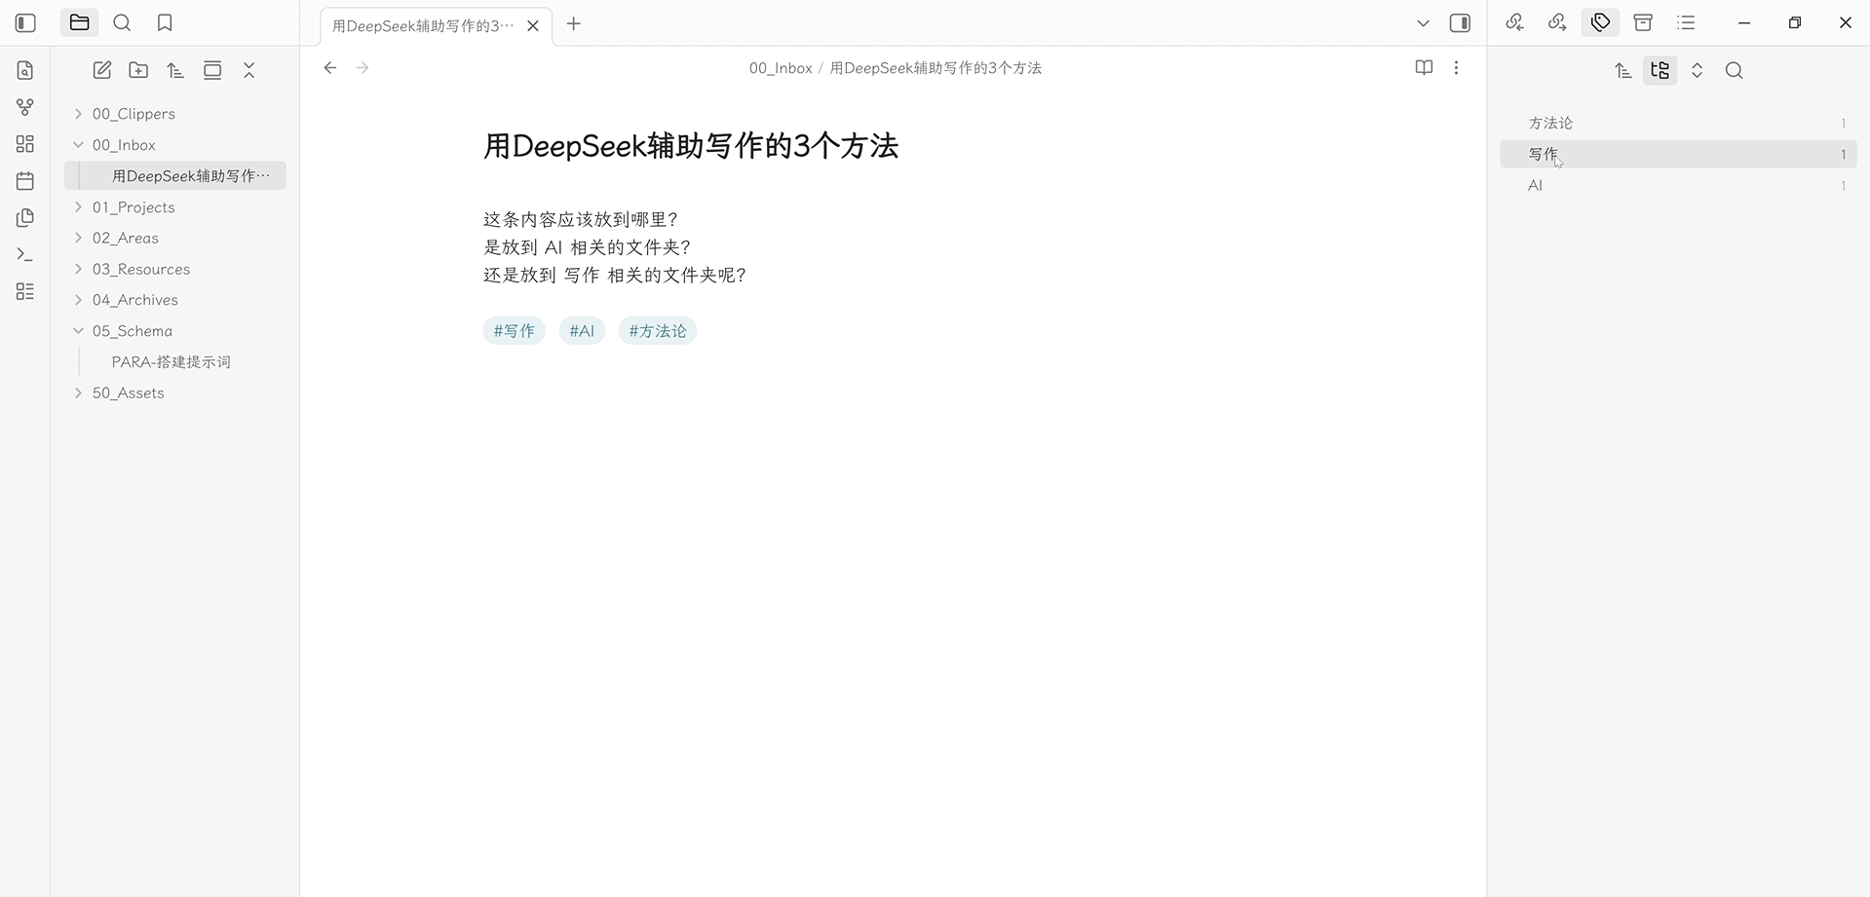Screen dimensions: 1870x897
Task: Click 00_Inbox in the breadcrumb
Action: tap(781, 68)
